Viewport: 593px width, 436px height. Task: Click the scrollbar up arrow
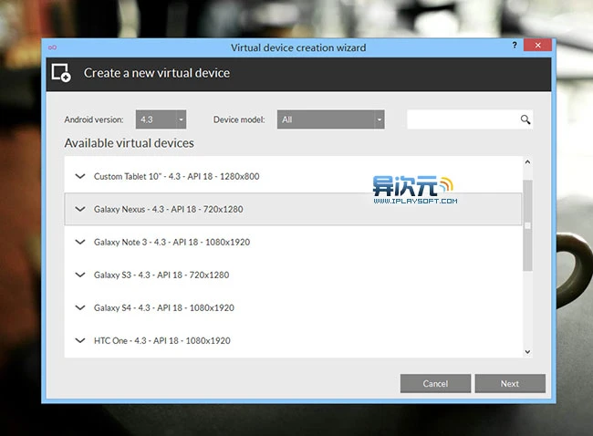527,163
